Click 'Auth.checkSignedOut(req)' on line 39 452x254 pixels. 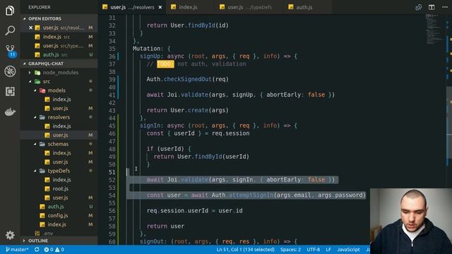(187, 79)
